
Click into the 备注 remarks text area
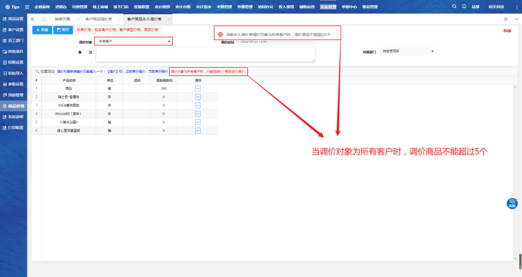coord(205,54)
